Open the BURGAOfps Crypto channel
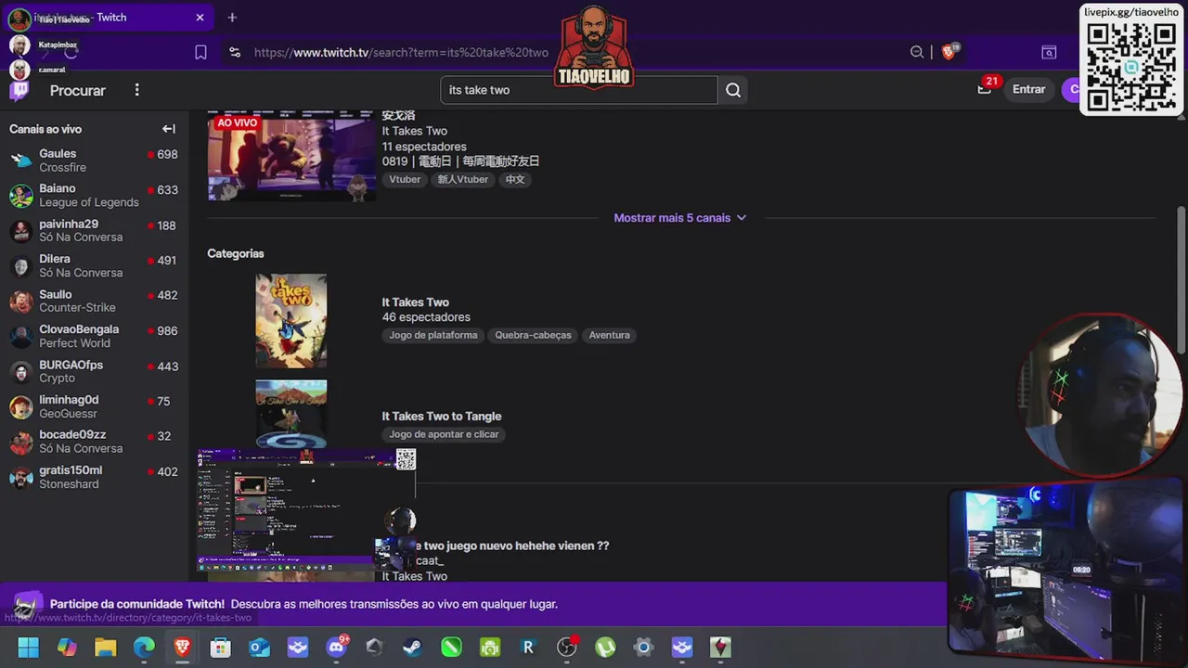 tap(94, 372)
